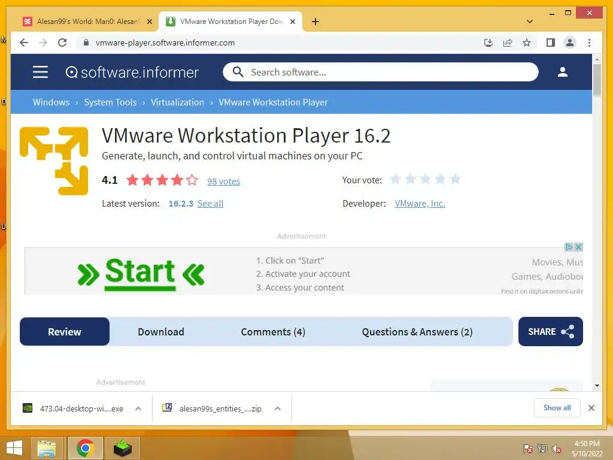Rate one star in Your vote
This screenshot has height=460, width=613.
tap(396, 179)
